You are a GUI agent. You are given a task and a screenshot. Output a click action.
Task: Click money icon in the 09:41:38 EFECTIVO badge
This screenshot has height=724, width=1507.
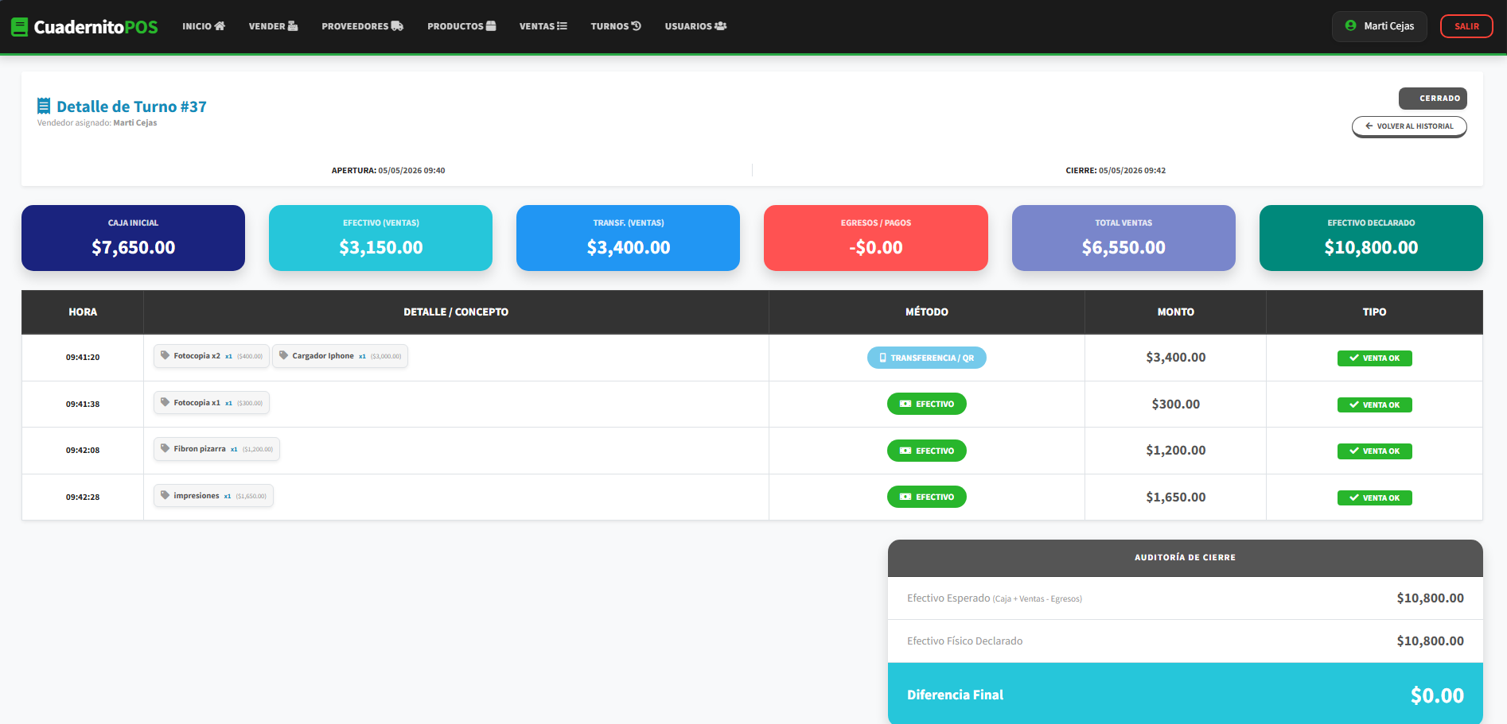point(905,404)
